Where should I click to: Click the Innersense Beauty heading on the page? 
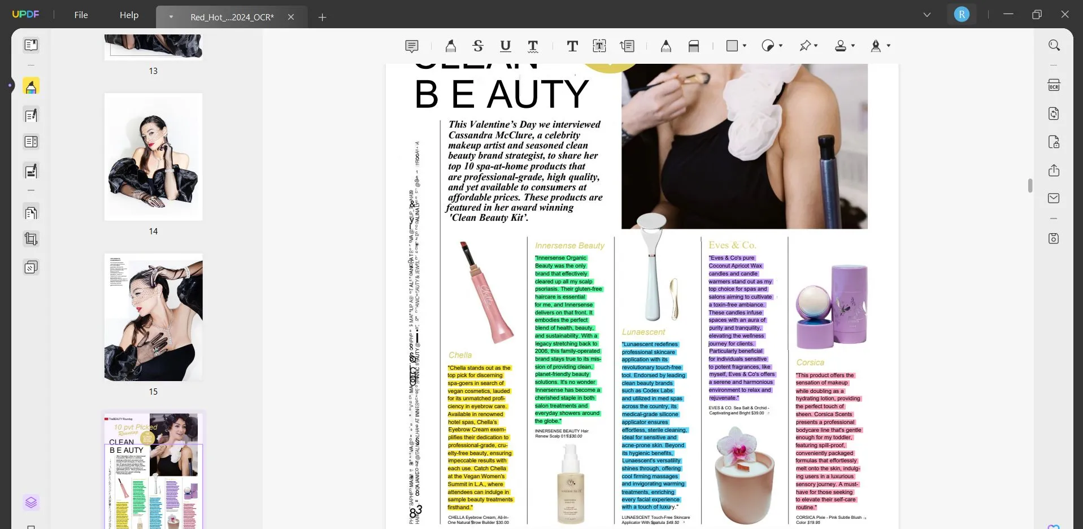coord(569,246)
